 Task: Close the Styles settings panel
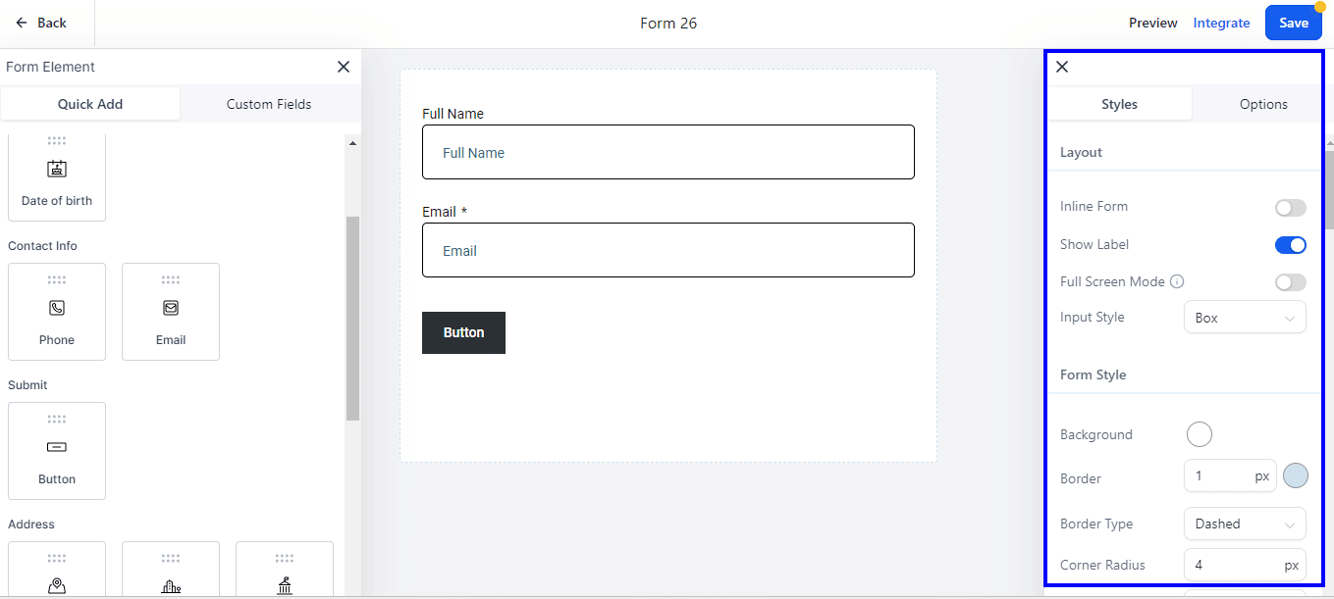click(1062, 67)
